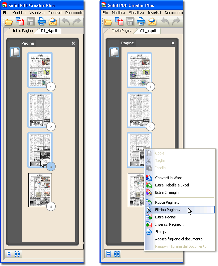Click email envelope icon in right window
The image size is (218, 266).
(152, 22)
